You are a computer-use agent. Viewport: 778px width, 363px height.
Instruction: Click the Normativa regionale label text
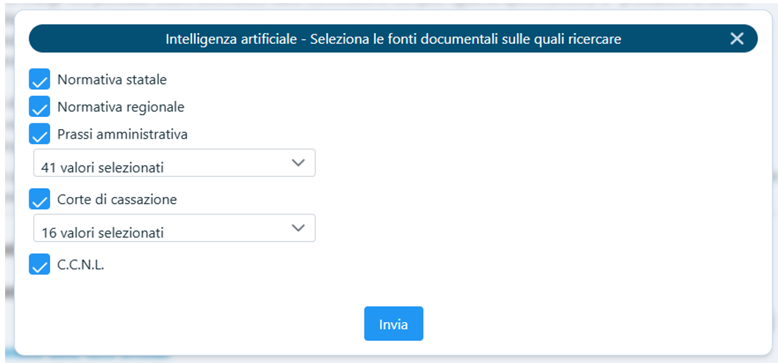click(121, 107)
